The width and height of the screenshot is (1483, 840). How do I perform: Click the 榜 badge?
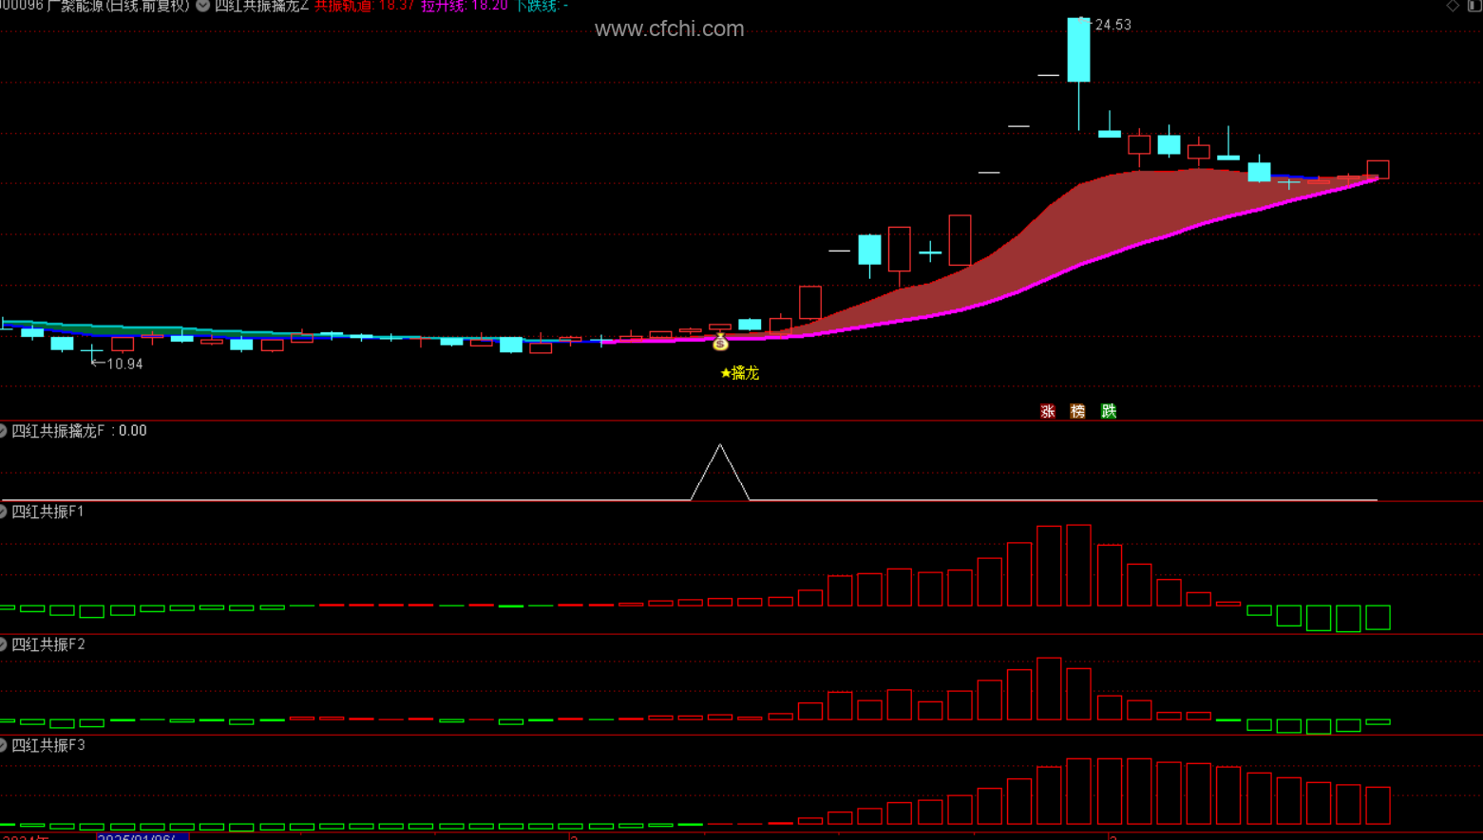click(1078, 411)
